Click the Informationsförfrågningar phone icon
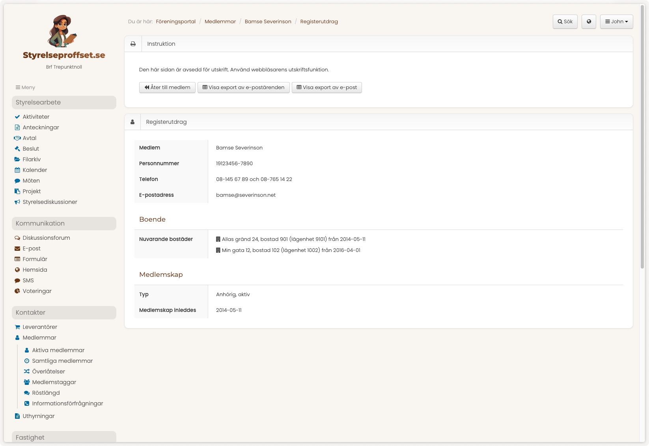Viewport: 649px width, 446px height. point(27,403)
